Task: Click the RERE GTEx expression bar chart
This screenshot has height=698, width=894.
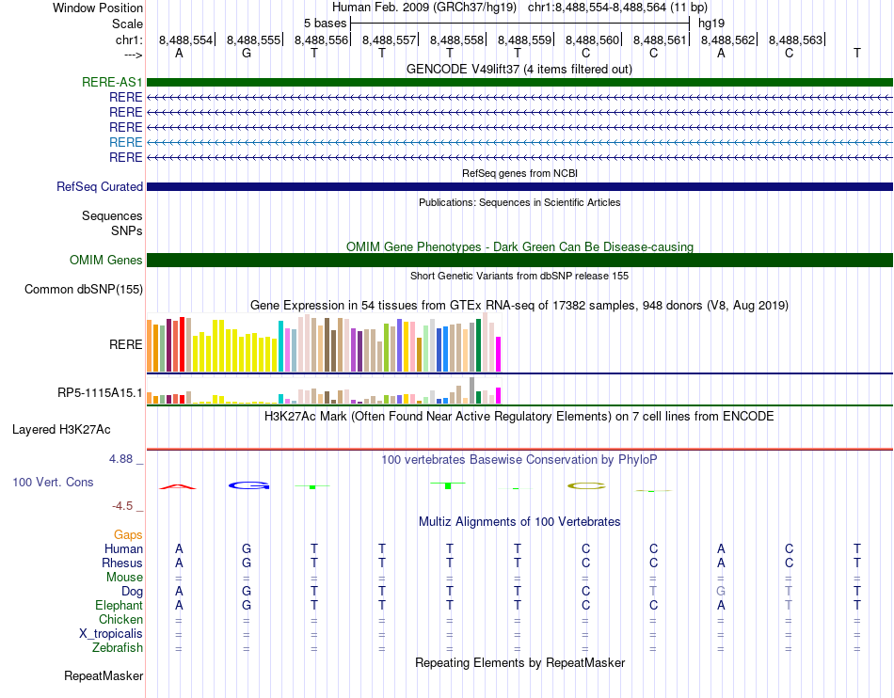Action: coord(324,342)
